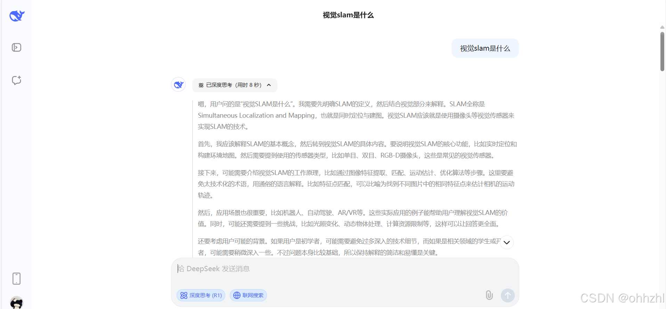Click the DeepSeek avatar beside the response
The height and width of the screenshot is (309, 666).
coord(178,84)
